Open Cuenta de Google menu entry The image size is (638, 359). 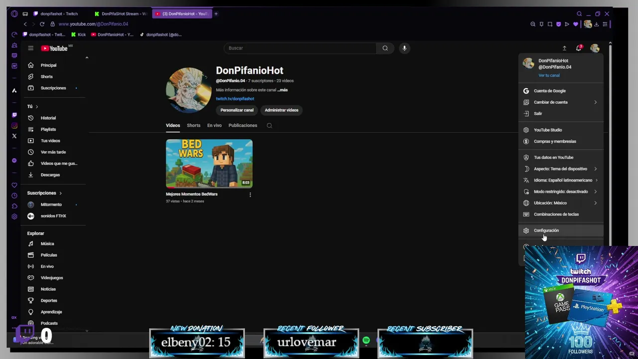[x=561, y=91]
